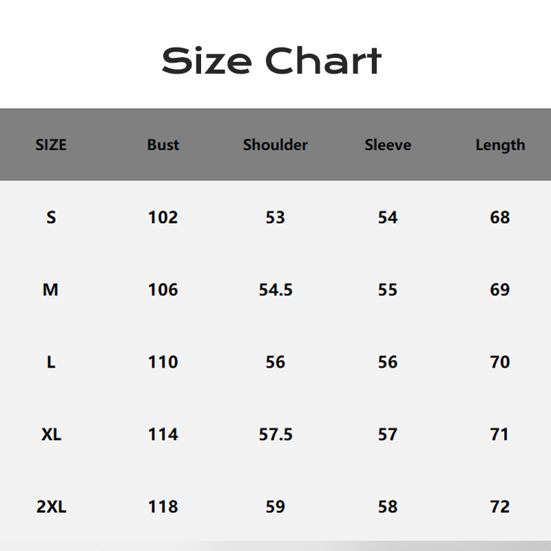The width and height of the screenshot is (551, 551).
Task: Click the Size Chart title
Action: 271,61
